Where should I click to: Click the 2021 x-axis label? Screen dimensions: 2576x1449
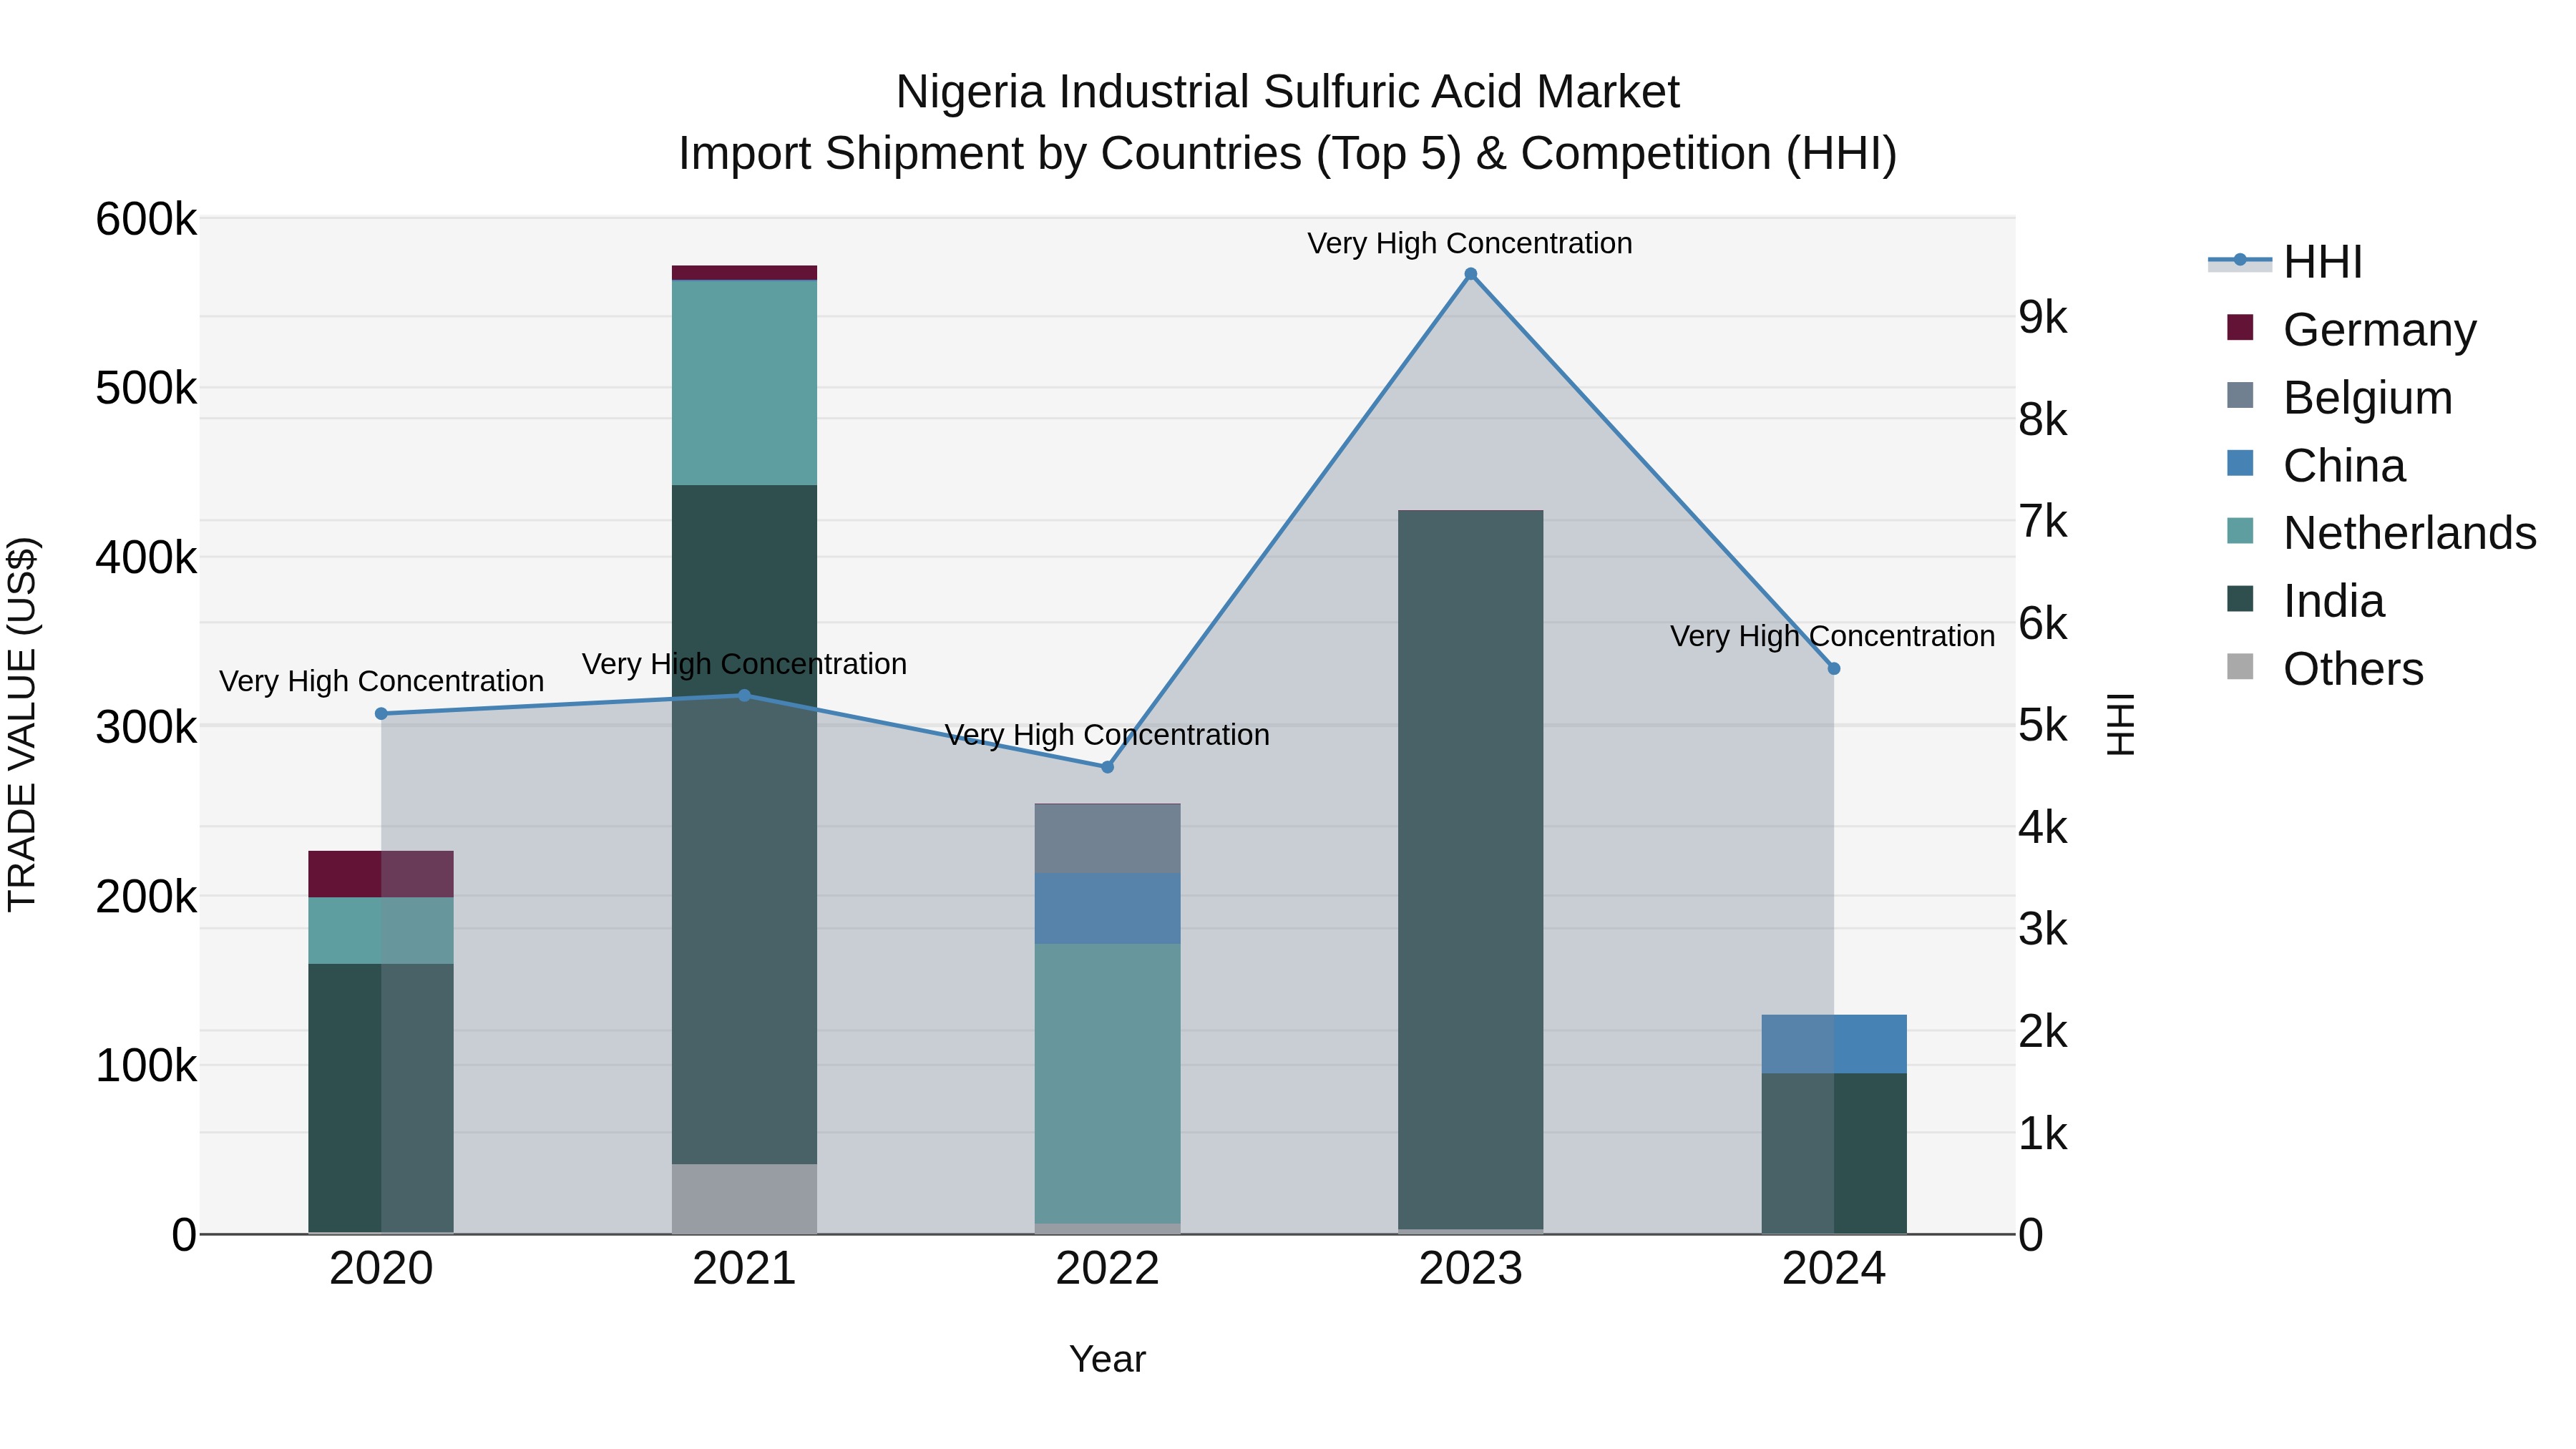744,1269
